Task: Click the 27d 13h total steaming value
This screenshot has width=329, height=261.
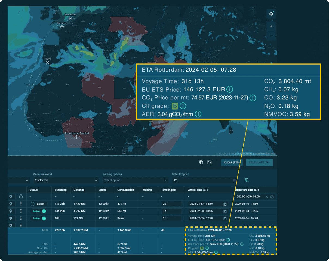Action: coord(60,230)
